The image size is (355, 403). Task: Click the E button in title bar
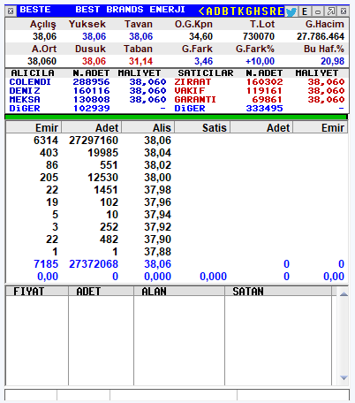coord(305,11)
